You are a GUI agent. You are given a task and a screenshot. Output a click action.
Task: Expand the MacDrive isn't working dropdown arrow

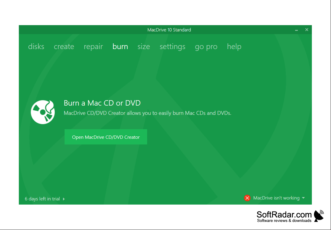tap(303, 198)
